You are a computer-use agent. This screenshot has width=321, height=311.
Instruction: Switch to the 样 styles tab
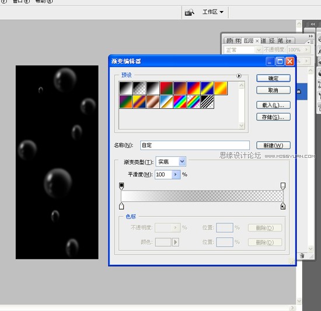click(238, 40)
